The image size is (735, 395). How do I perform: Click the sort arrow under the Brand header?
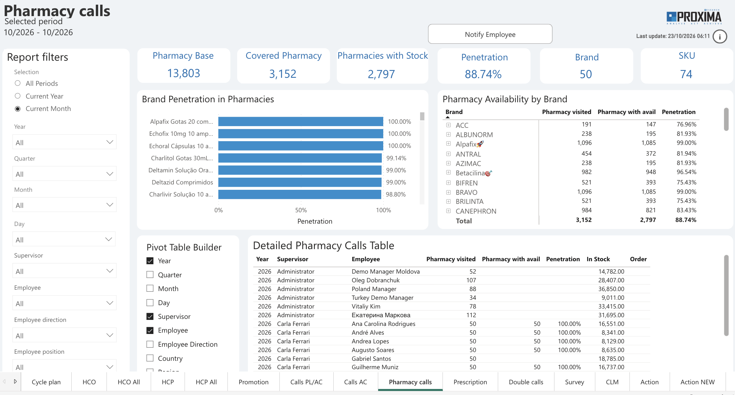coord(448,117)
